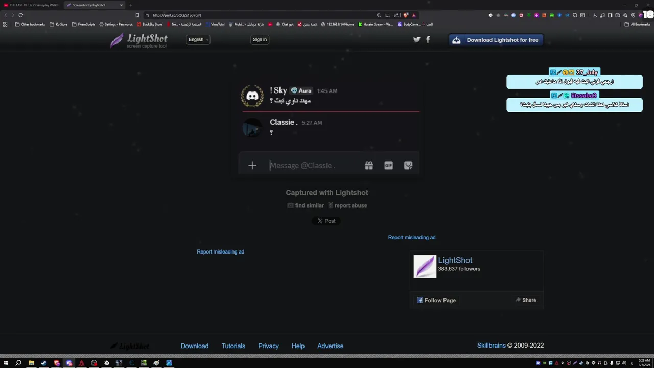Screen dimensions: 654x368
Task: Open the Windows Start menu
Action: (x=6, y=363)
